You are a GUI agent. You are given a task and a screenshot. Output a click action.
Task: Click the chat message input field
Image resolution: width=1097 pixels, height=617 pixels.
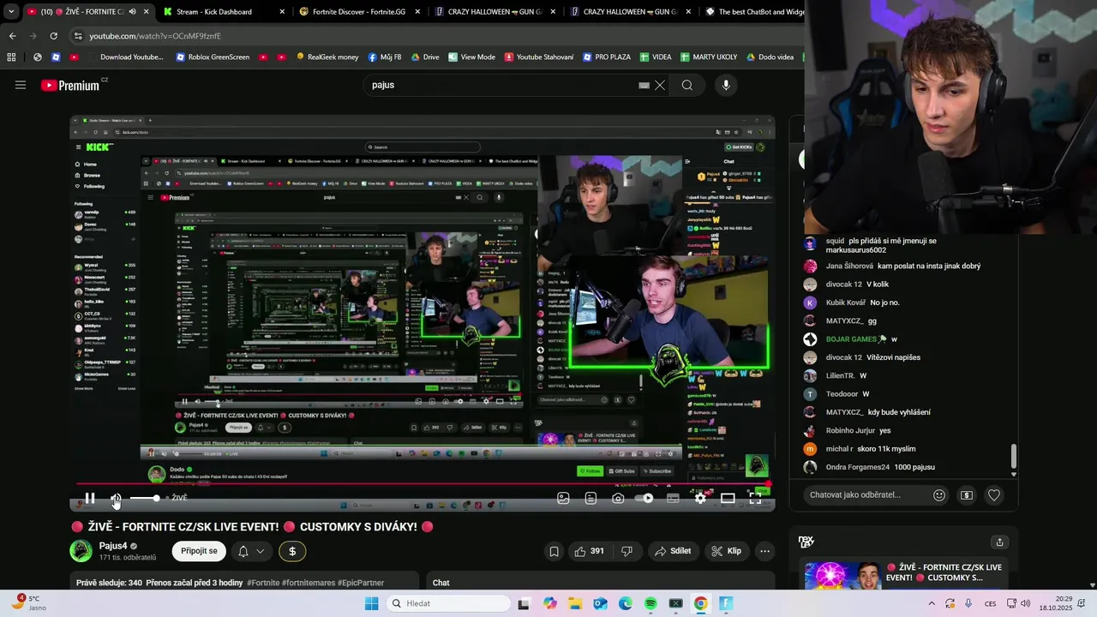(x=867, y=494)
